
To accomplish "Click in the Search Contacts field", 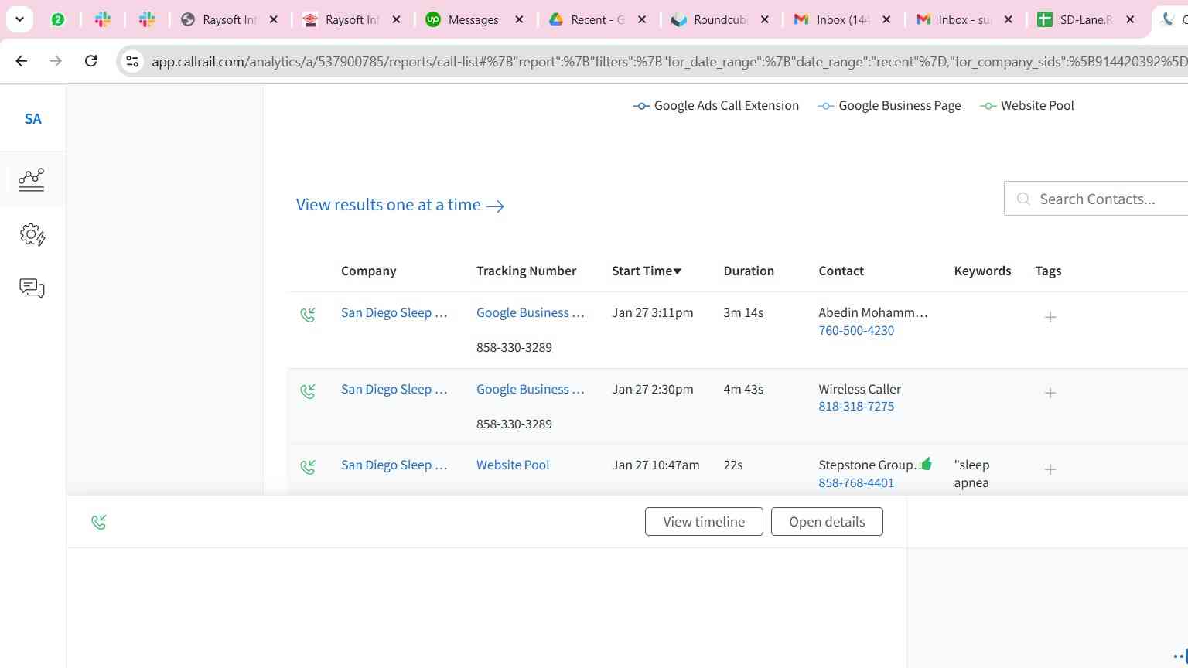I will tap(1097, 199).
